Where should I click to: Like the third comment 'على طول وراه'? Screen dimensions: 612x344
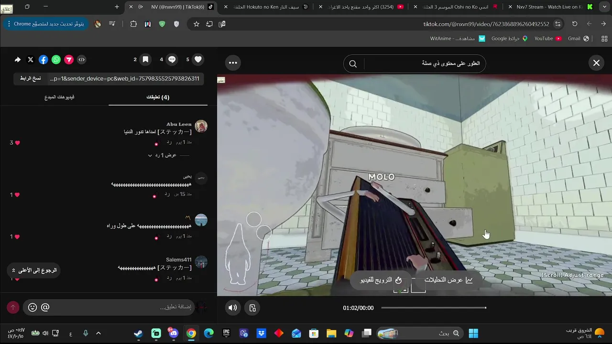pos(17,236)
